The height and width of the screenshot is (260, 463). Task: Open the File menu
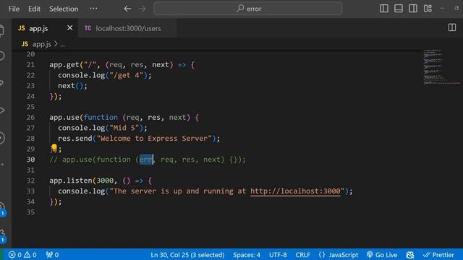(x=14, y=9)
